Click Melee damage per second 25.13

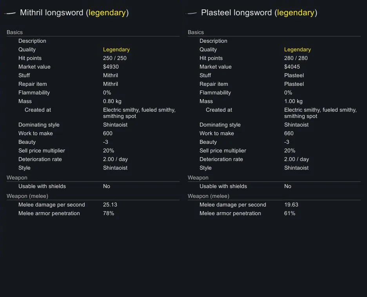(x=110, y=205)
